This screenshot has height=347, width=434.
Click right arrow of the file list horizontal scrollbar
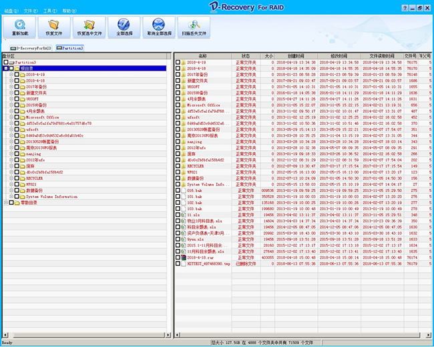click(x=428, y=335)
